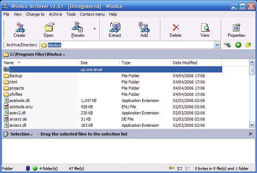Click the file list scroll down arrow
This screenshot has width=257, height=173.
(x=252, y=125)
